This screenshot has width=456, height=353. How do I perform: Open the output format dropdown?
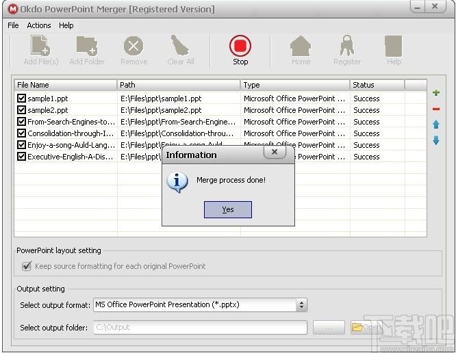pyautogui.click(x=301, y=305)
